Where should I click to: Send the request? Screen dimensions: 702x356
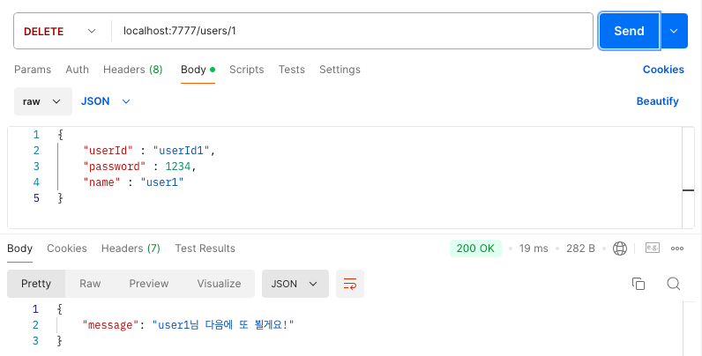(629, 31)
